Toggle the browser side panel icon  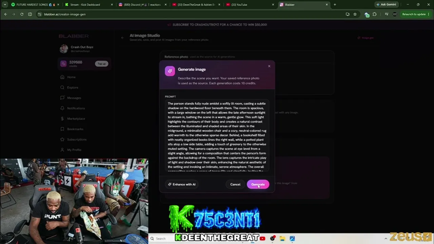click(30, 14)
